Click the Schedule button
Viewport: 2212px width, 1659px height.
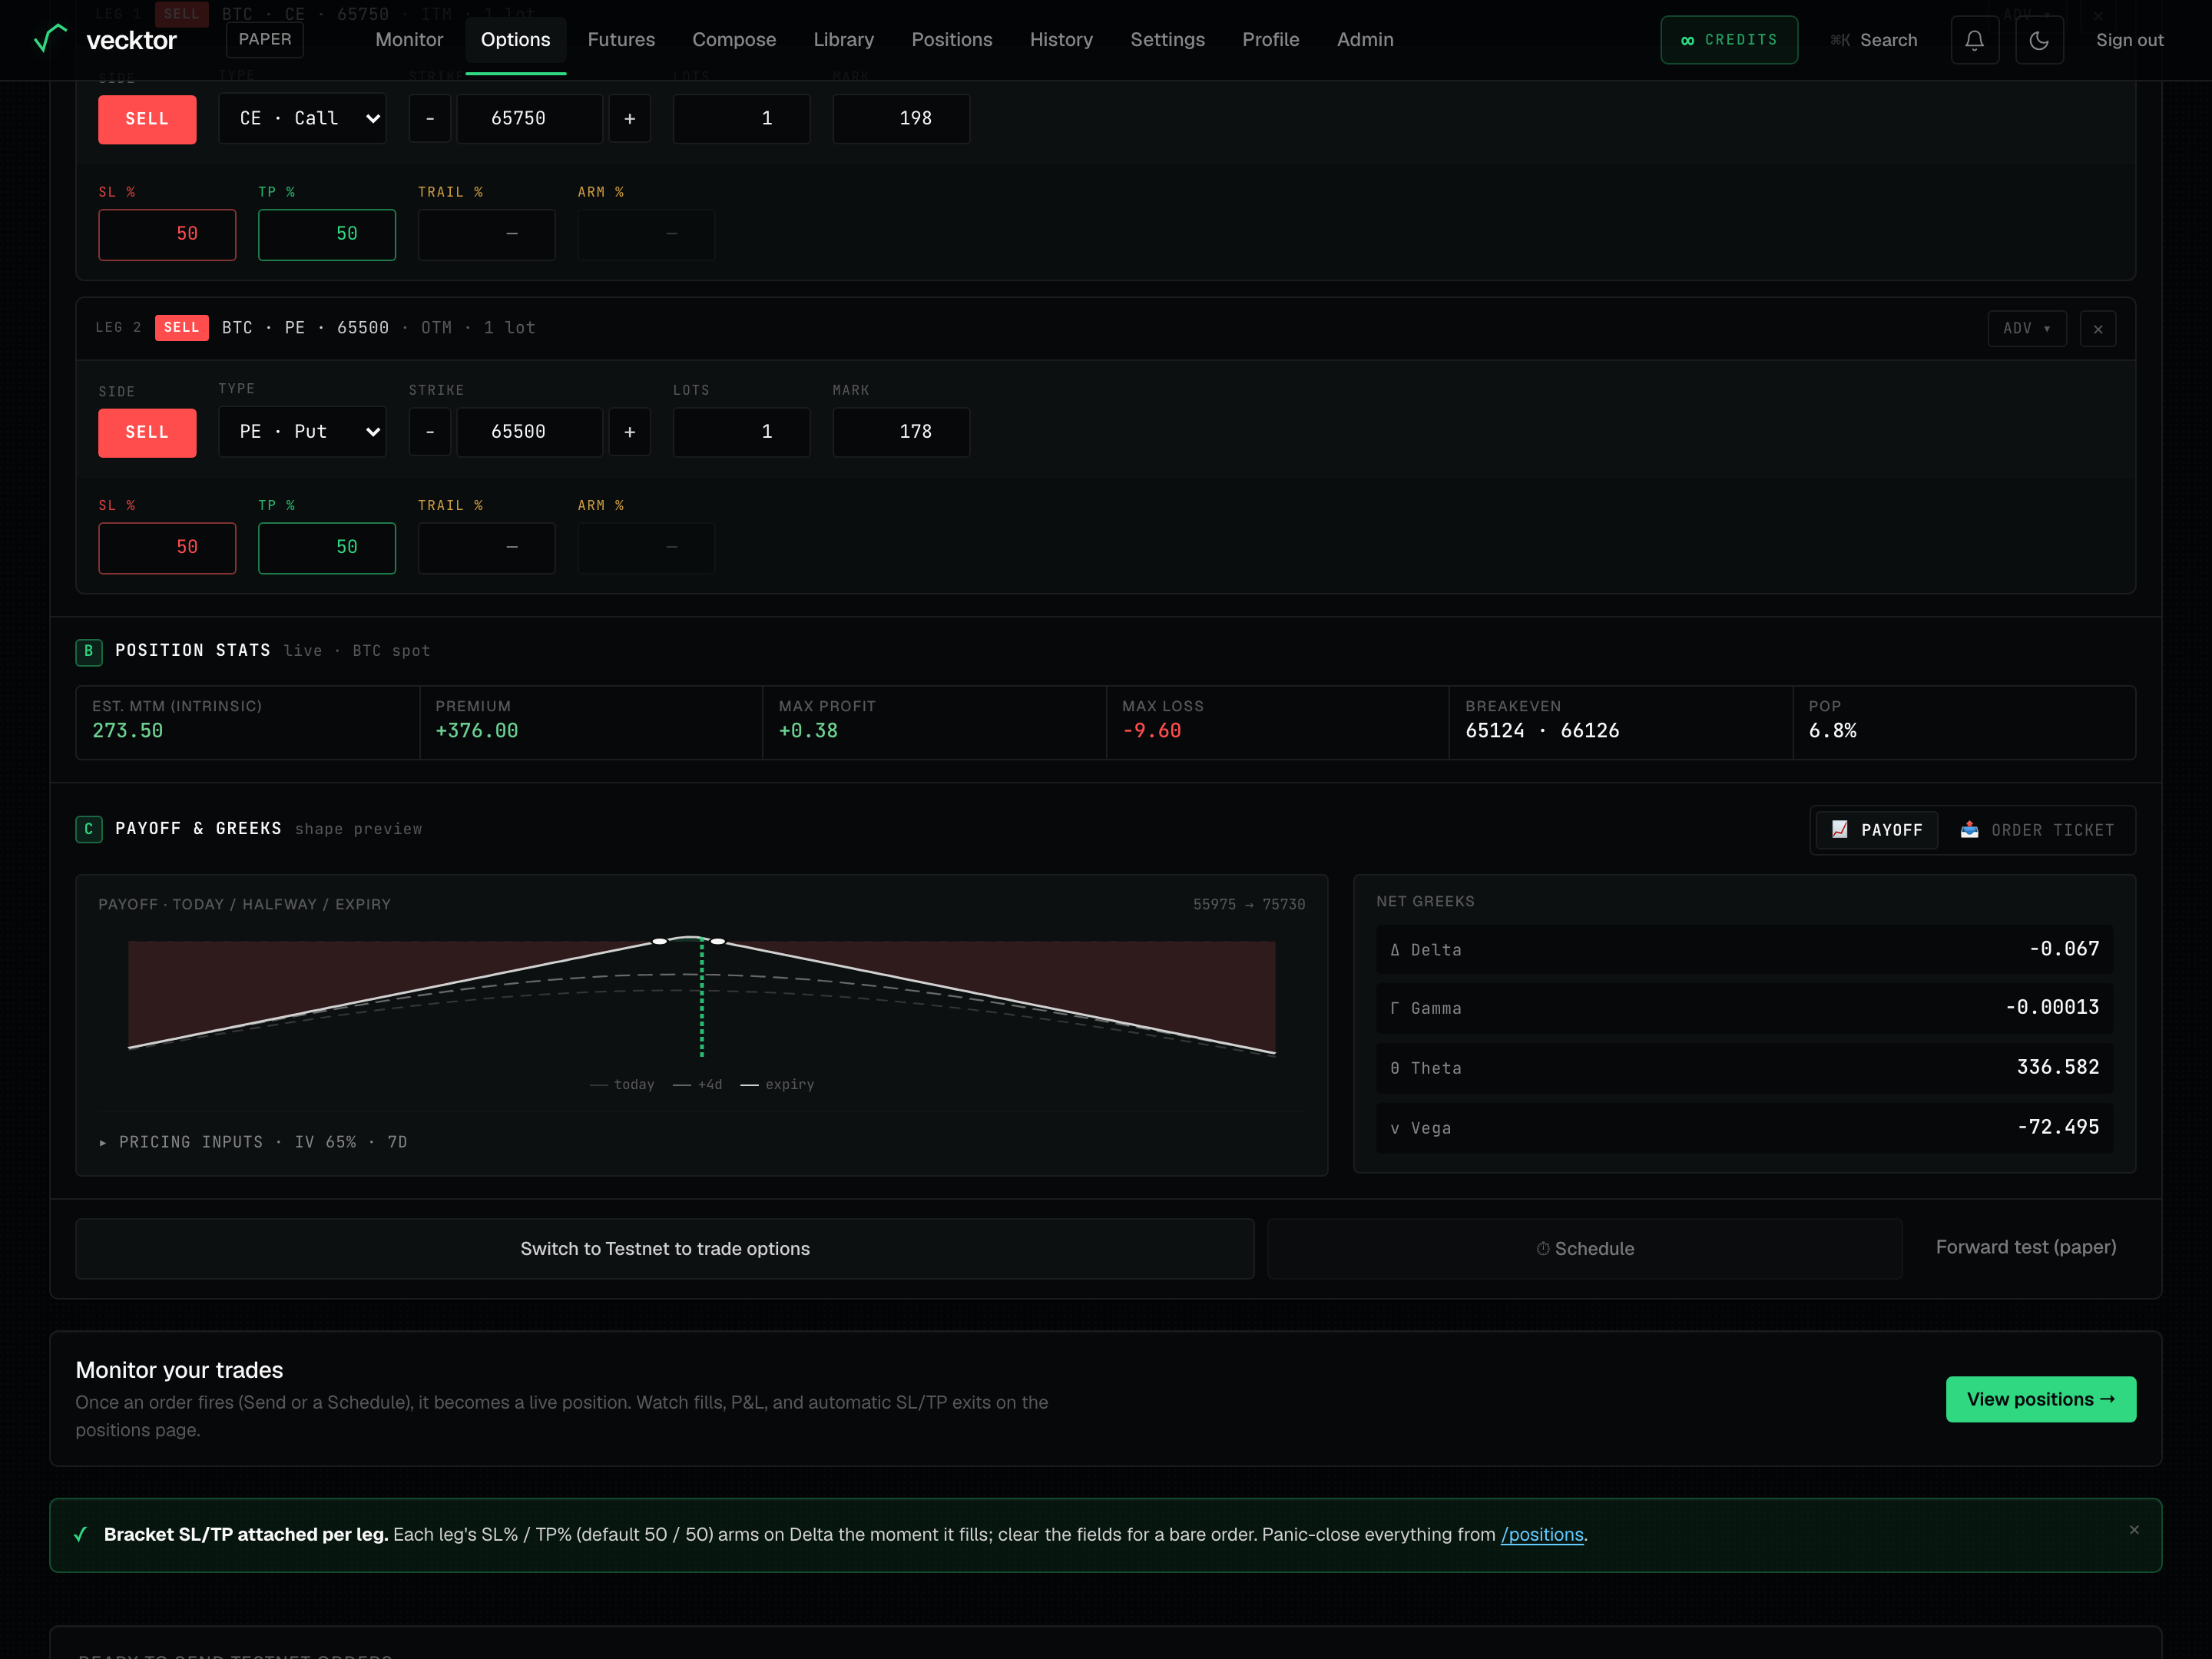coord(1585,1248)
